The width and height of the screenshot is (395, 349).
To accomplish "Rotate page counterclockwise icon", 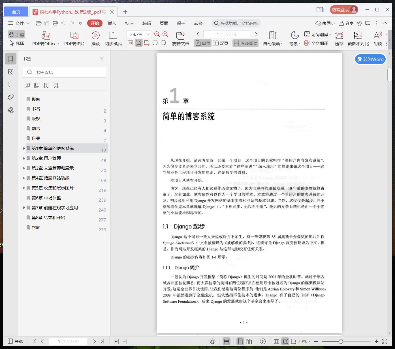I will [155, 43].
